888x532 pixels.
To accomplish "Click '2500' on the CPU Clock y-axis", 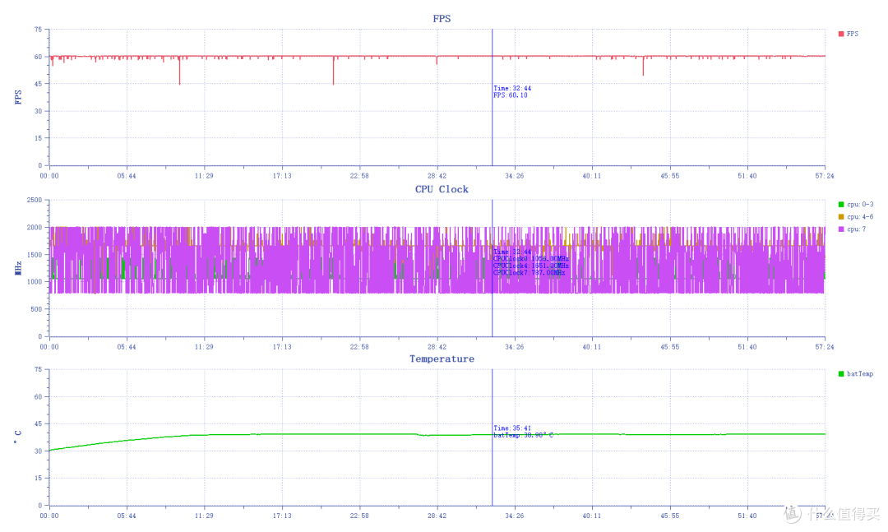I will [x=35, y=200].
